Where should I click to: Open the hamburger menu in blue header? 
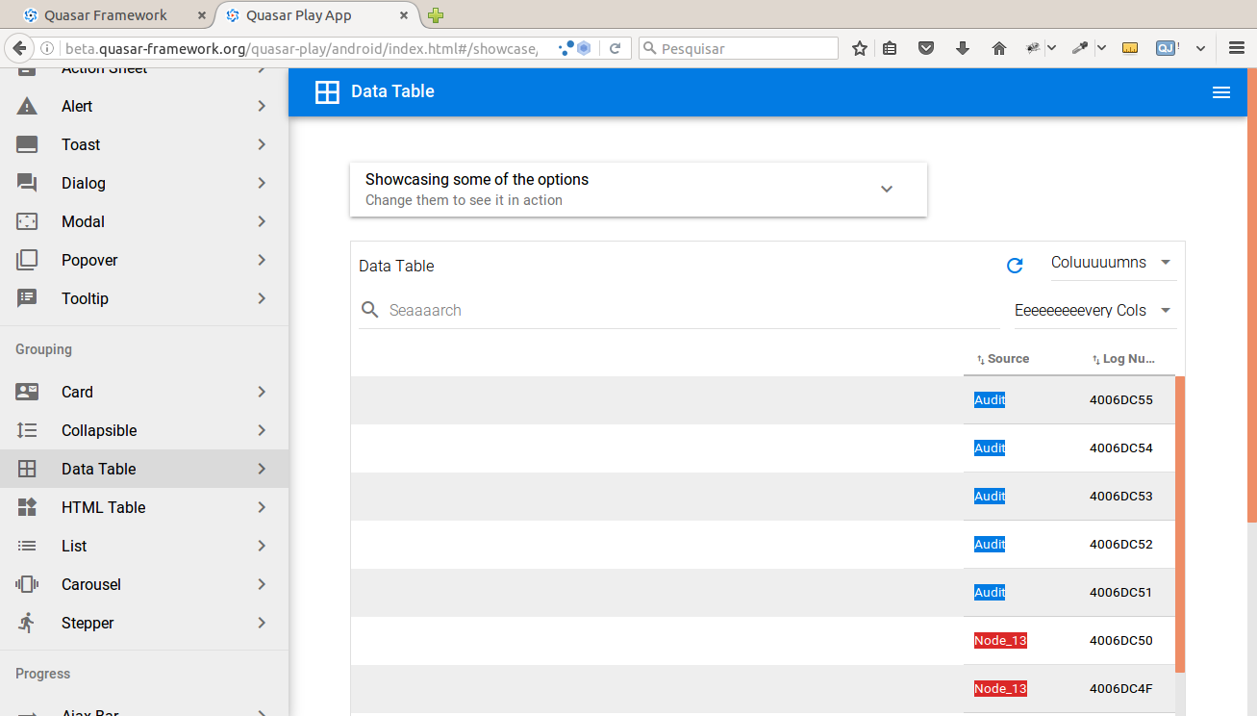pyautogui.click(x=1221, y=92)
